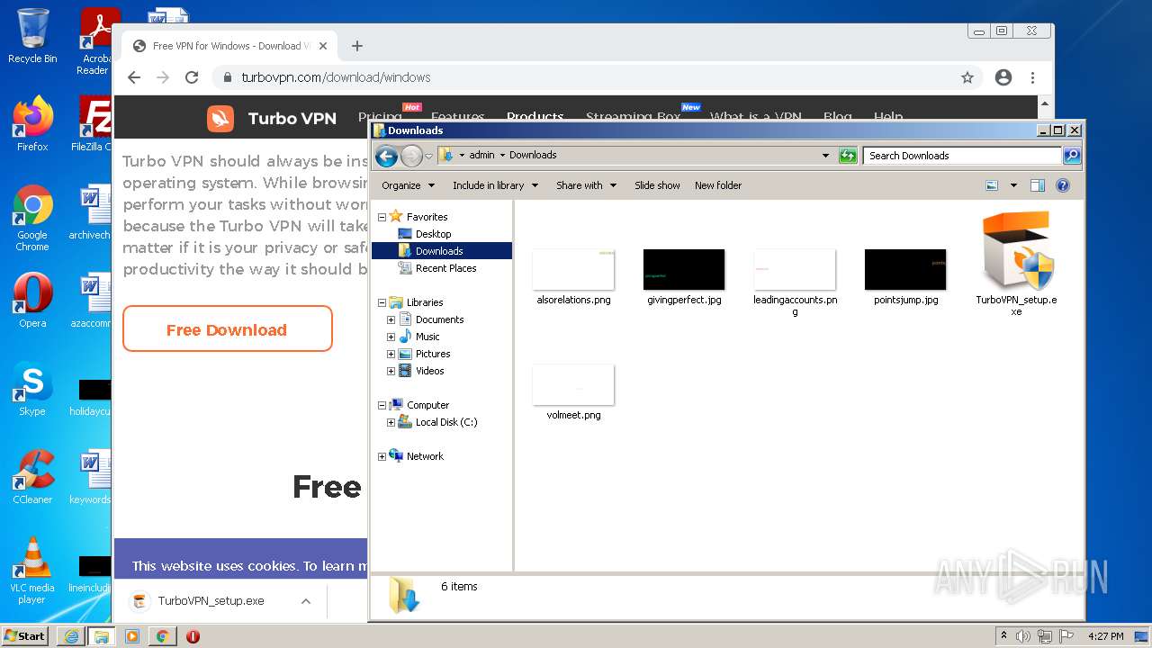Select Recent Places in Favorites
This screenshot has width=1152, height=648.
pyautogui.click(x=445, y=268)
